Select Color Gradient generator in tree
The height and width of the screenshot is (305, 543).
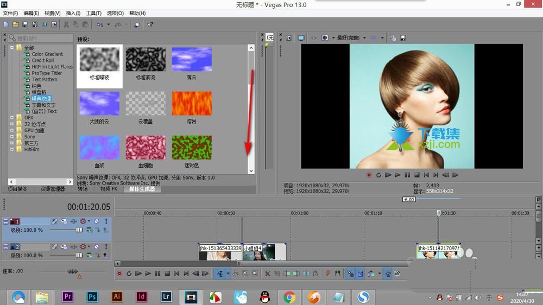47,54
